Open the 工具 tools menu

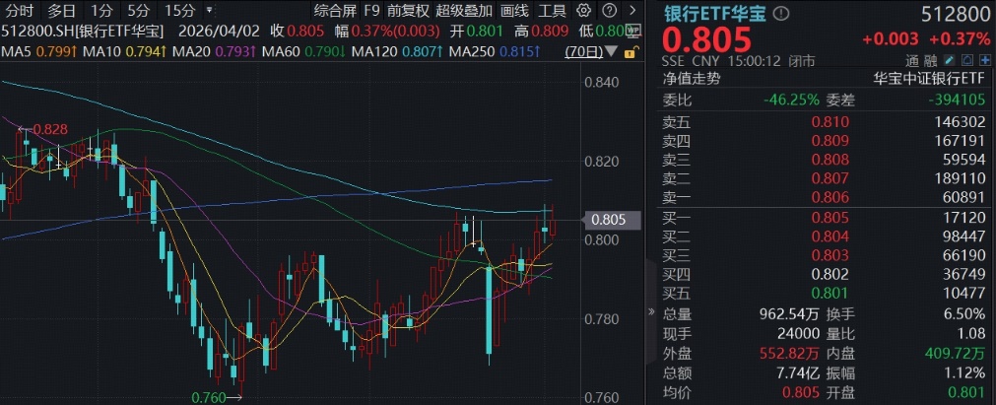(552, 12)
